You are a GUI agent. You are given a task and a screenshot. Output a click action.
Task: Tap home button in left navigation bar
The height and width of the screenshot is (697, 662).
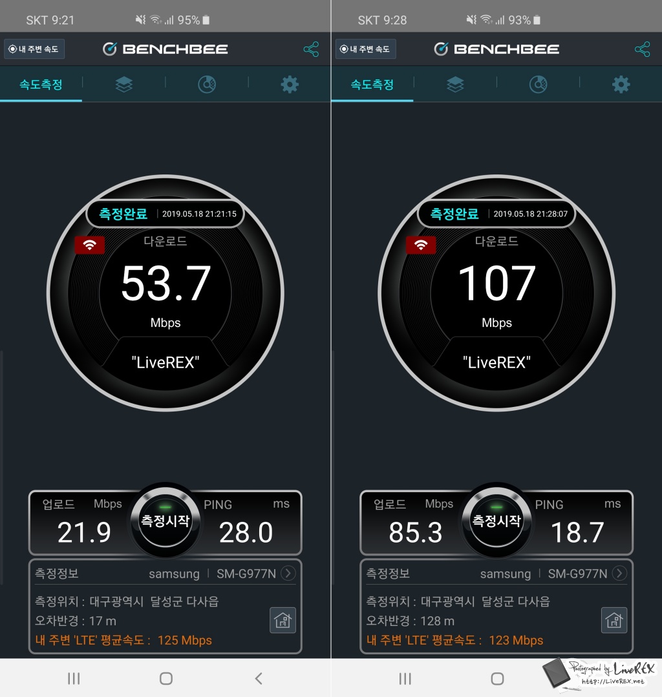pos(166,678)
